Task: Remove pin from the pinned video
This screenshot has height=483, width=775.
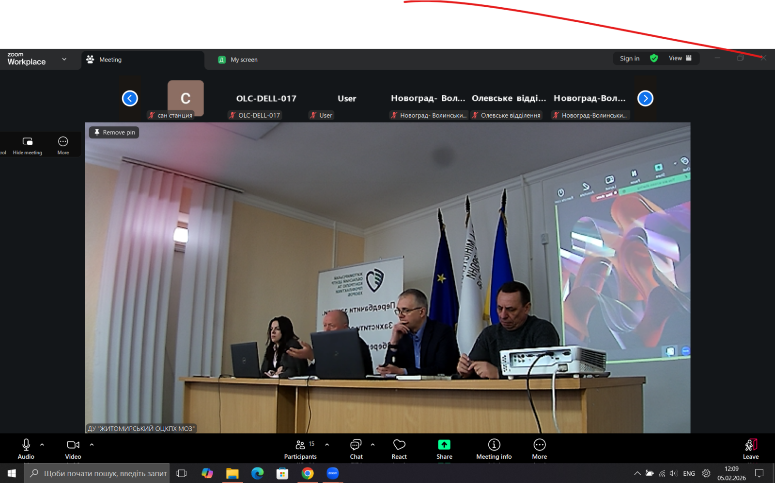Action: 114,133
